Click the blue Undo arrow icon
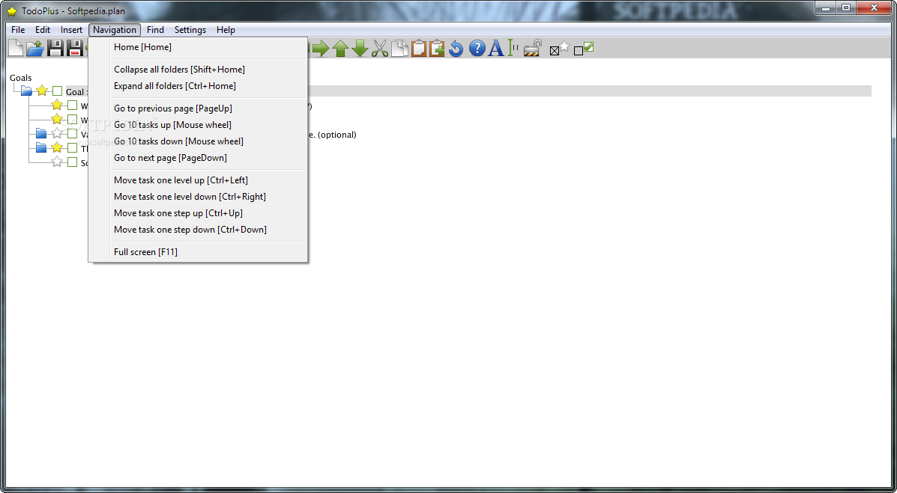897x493 pixels. [x=456, y=49]
